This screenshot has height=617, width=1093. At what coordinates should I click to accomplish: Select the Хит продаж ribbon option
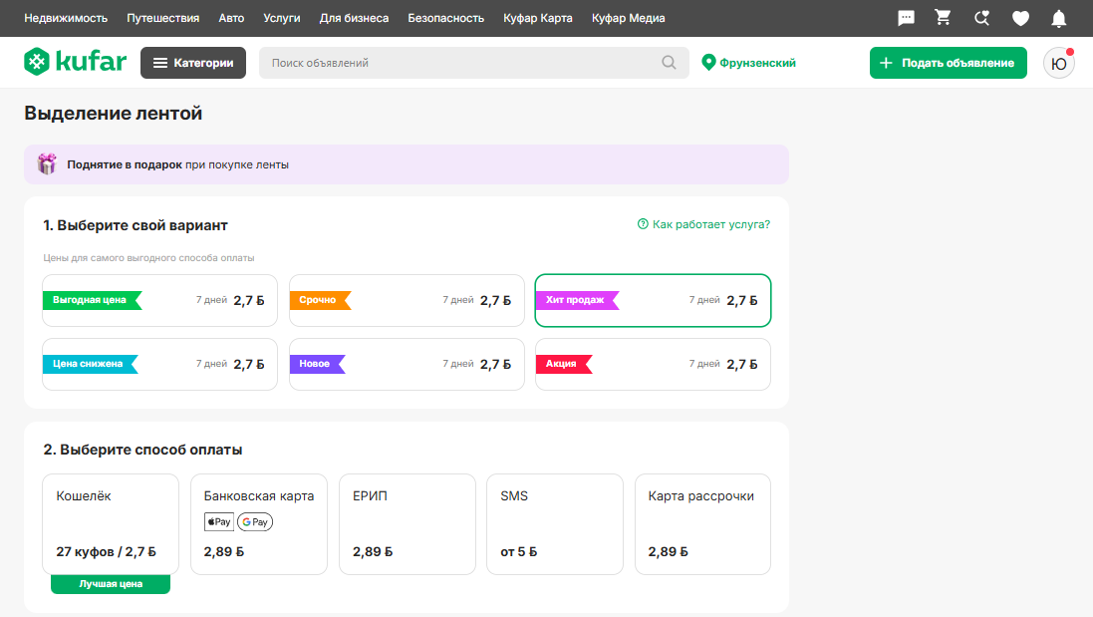click(654, 300)
